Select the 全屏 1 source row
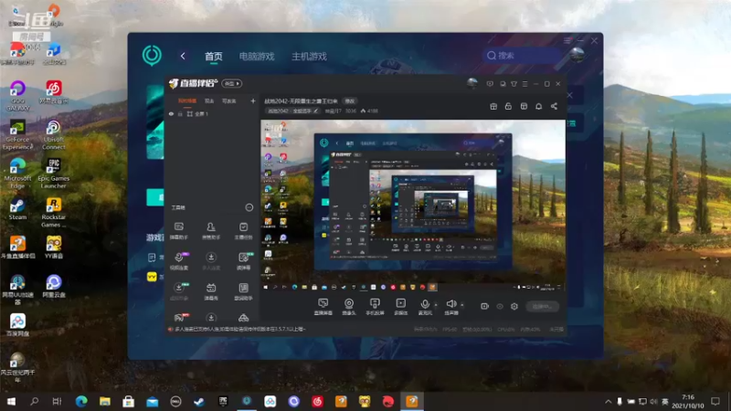Image resolution: width=731 pixels, height=411 pixels. (212, 113)
